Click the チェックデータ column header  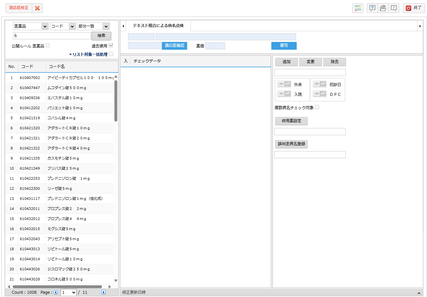click(x=200, y=61)
